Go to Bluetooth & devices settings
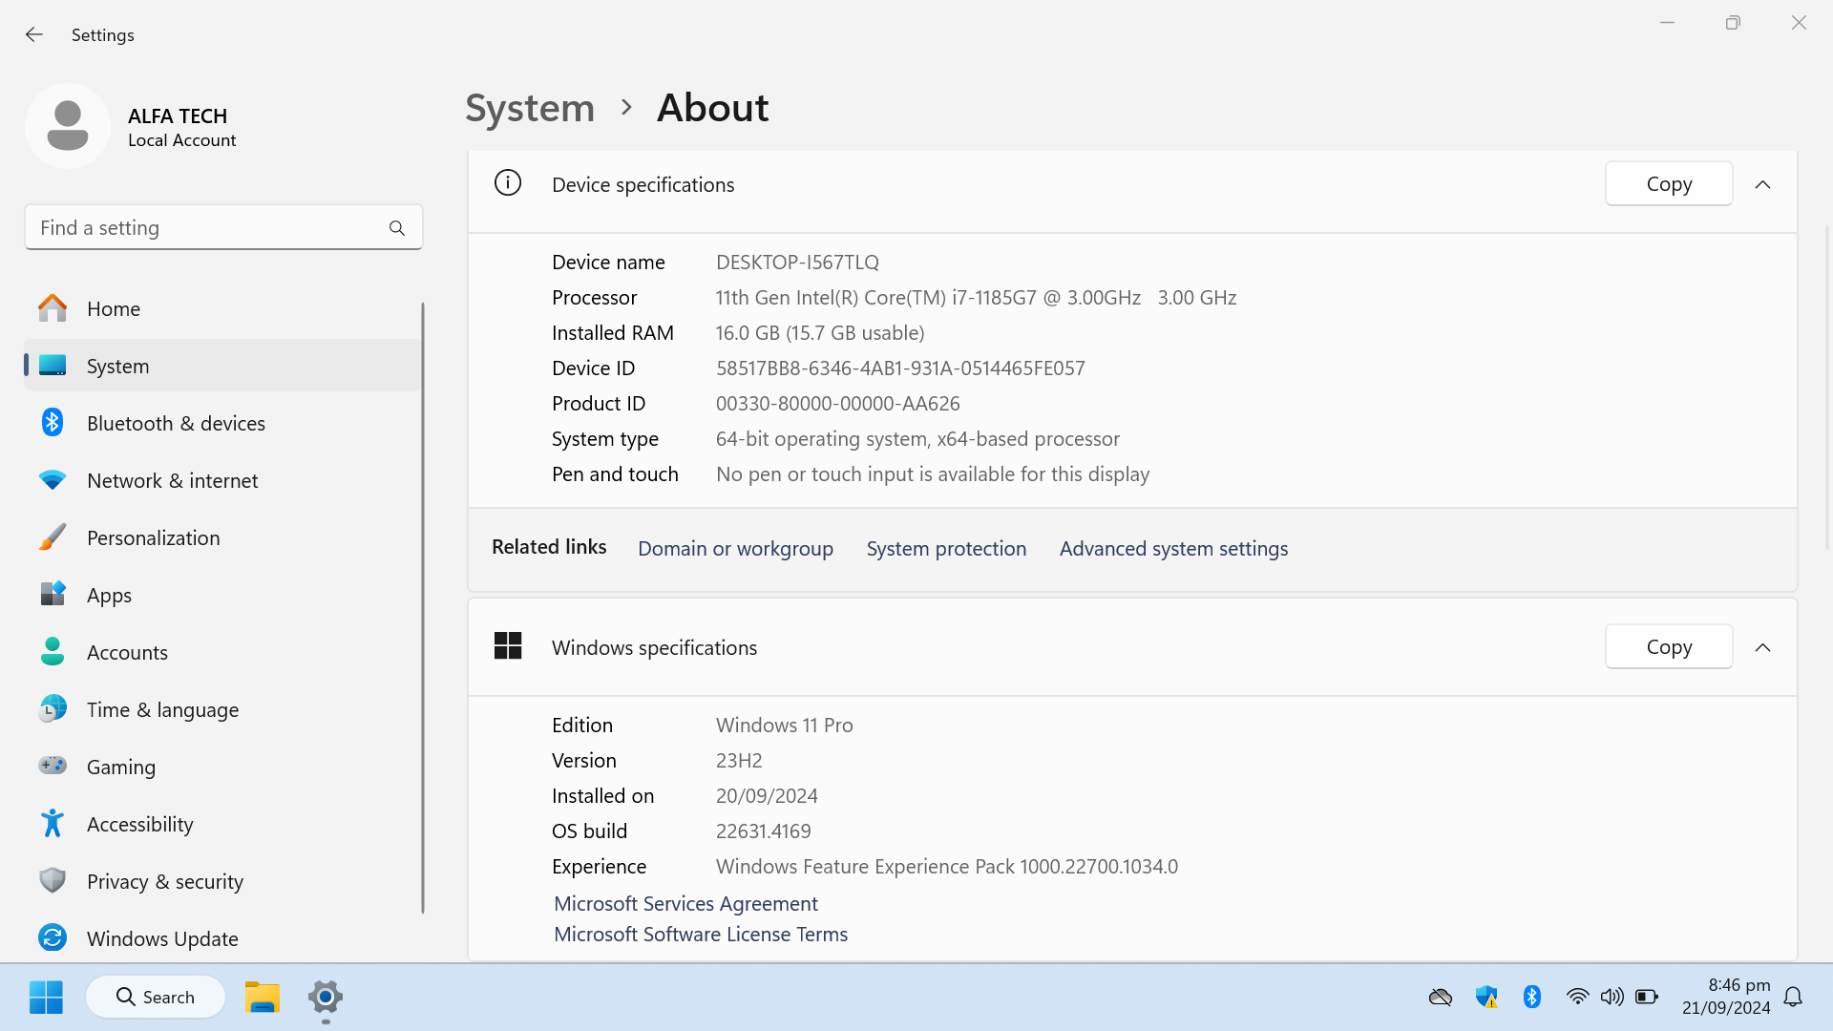Image resolution: width=1833 pixels, height=1031 pixels. (222, 423)
